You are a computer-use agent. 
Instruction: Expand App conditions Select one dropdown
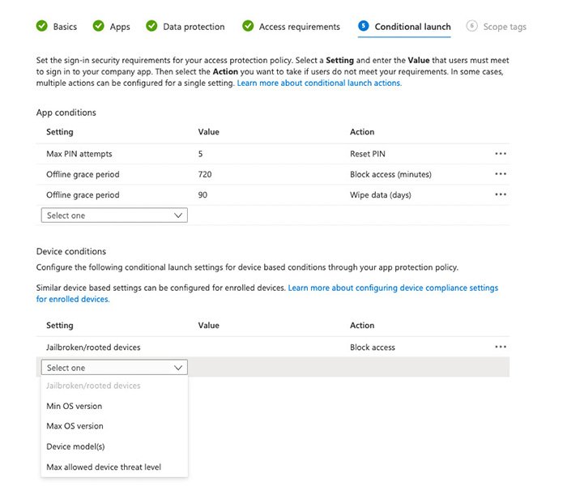tap(114, 215)
